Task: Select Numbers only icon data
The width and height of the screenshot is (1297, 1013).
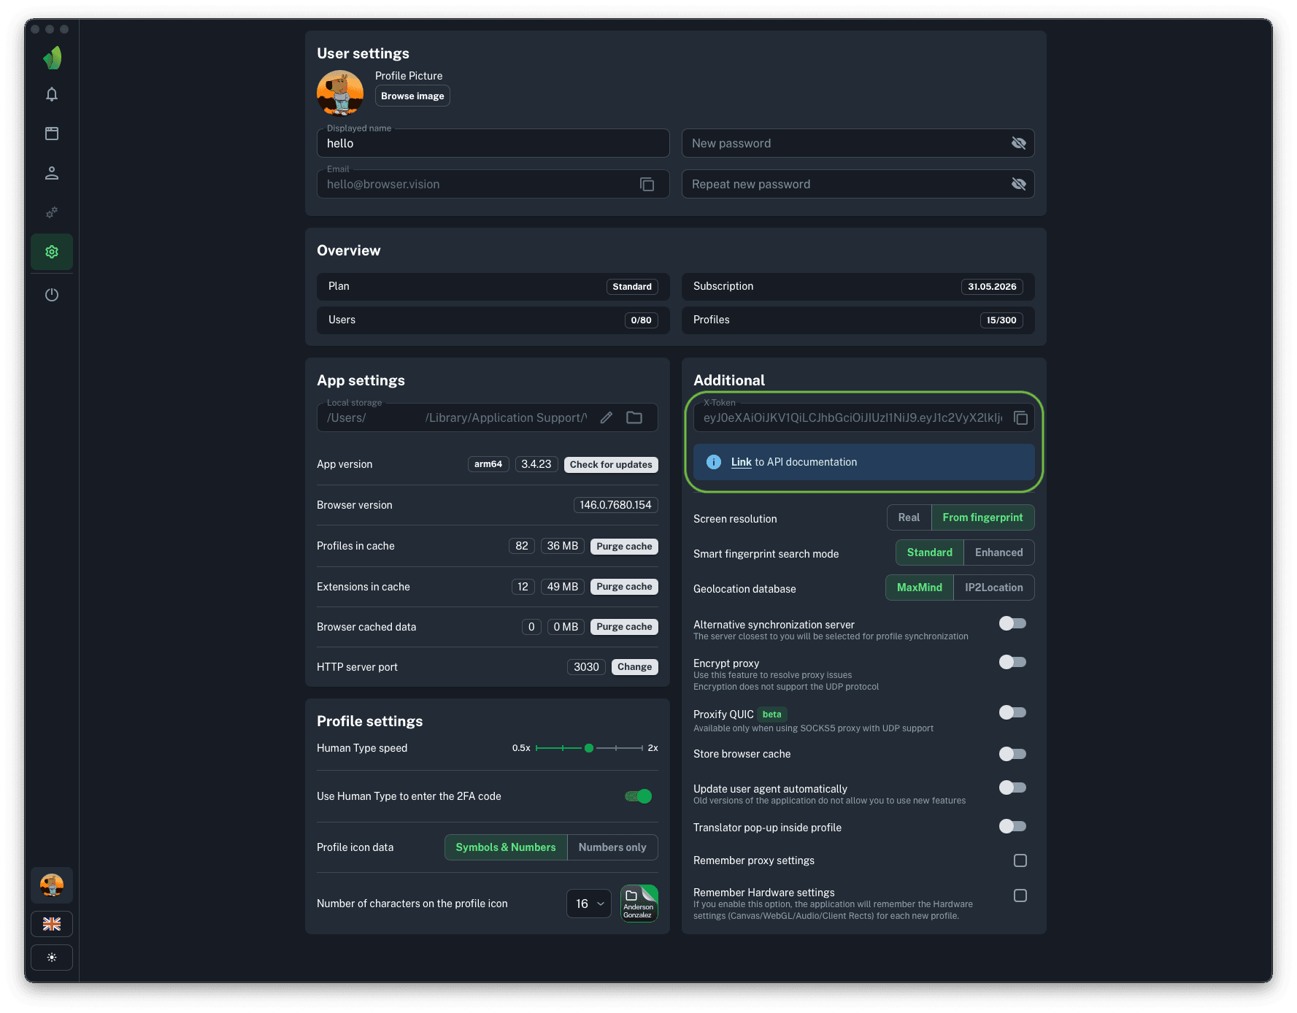Action: point(612,847)
